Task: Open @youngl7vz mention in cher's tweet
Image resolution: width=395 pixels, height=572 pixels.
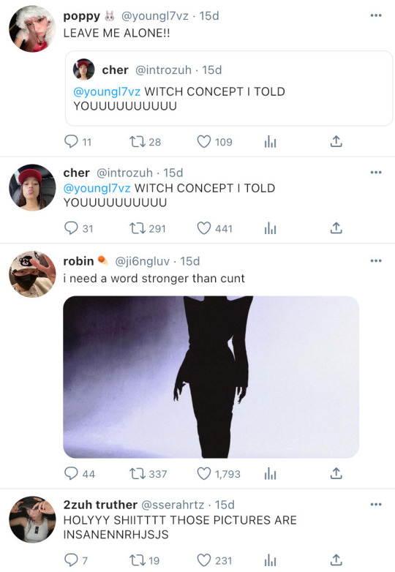Action: point(97,188)
